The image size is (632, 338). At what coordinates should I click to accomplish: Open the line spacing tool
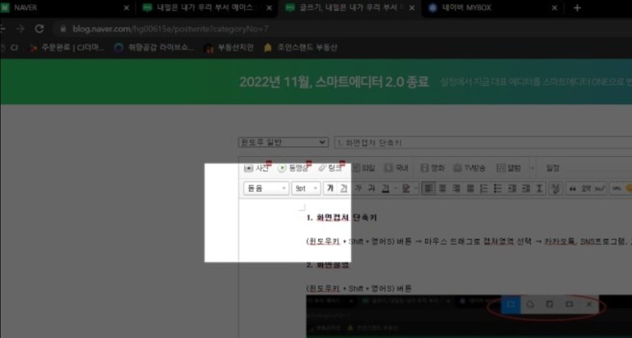click(x=539, y=188)
